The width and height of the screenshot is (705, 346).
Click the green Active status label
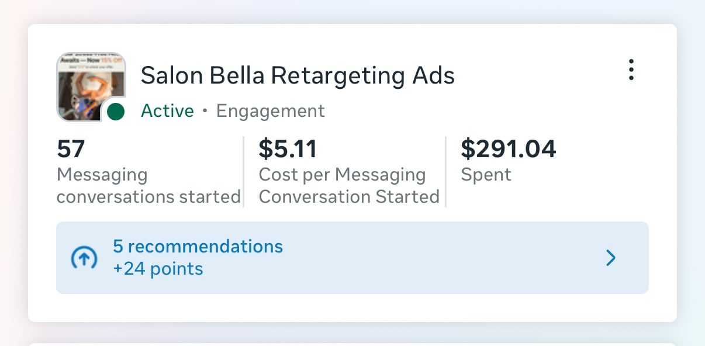pos(167,110)
